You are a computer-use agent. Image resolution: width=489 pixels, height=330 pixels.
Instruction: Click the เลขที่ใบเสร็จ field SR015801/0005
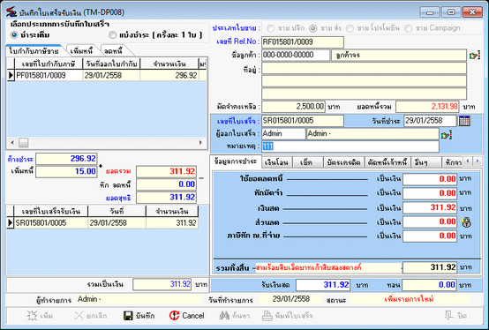302,121
